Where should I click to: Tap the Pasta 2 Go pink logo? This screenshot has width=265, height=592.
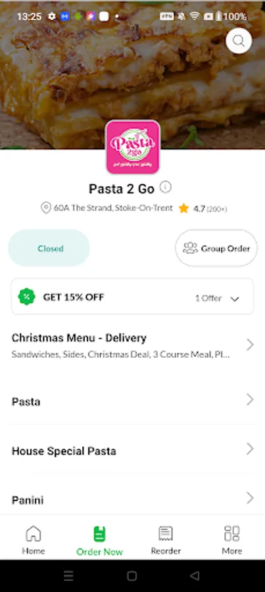133,147
